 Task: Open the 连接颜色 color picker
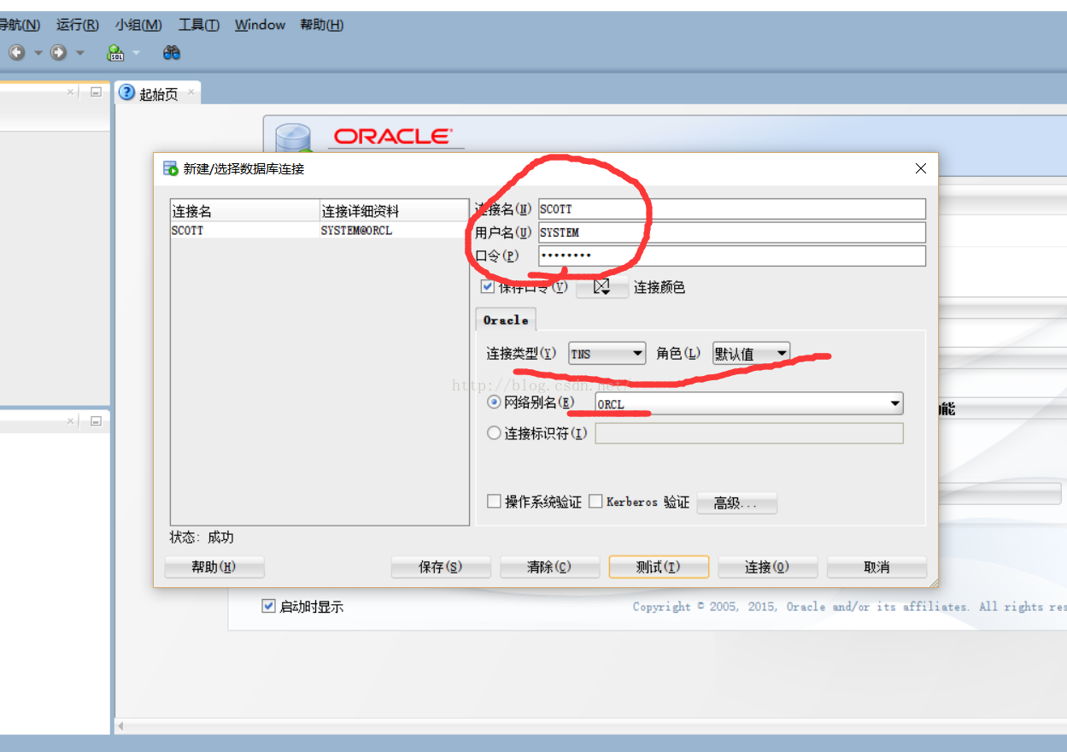tap(602, 287)
